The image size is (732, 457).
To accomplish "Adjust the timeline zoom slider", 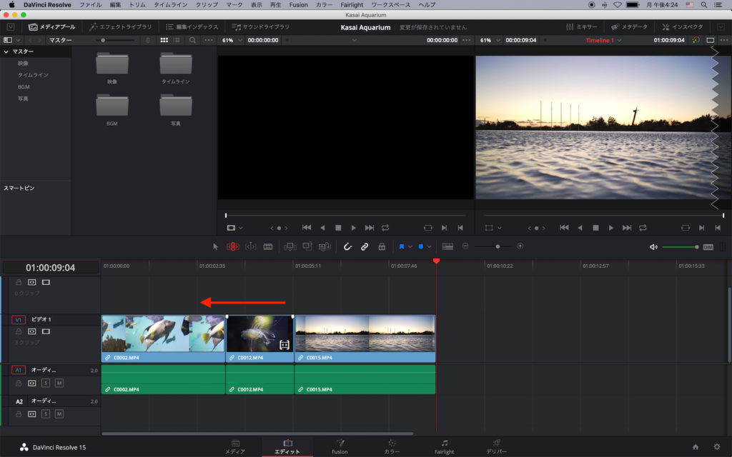I will click(498, 246).
